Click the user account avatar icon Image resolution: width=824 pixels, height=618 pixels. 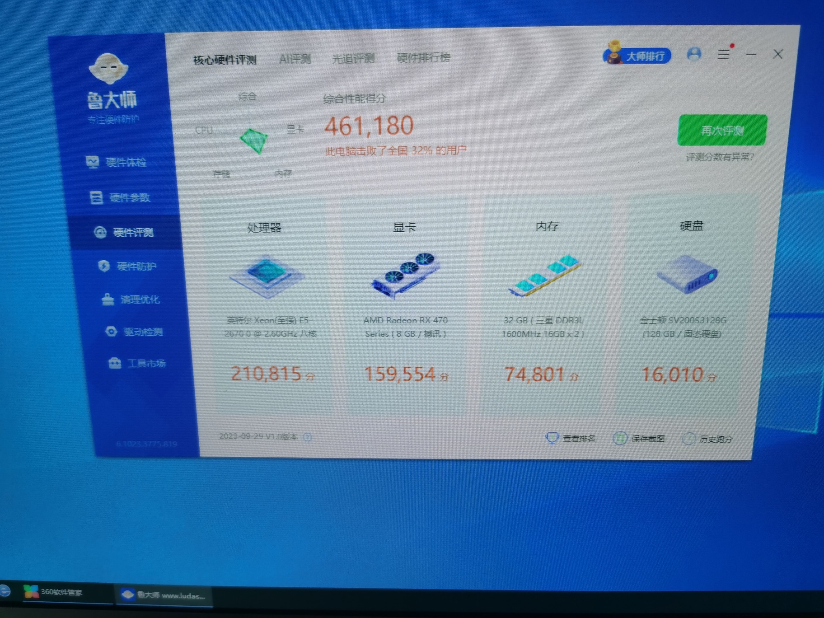click(694, 54)
